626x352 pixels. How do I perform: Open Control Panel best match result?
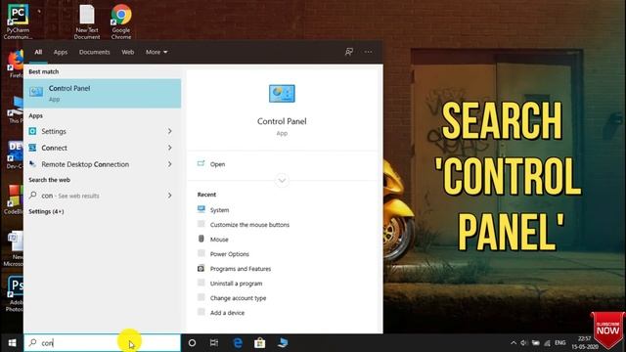(102, 94)
